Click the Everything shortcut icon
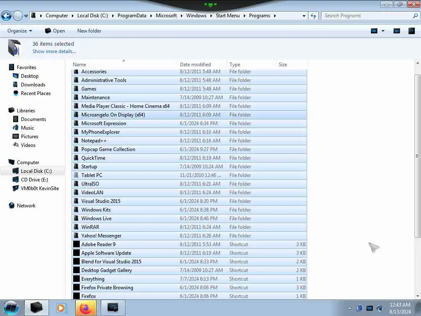 pyautogui.click(x=76, y=279)
